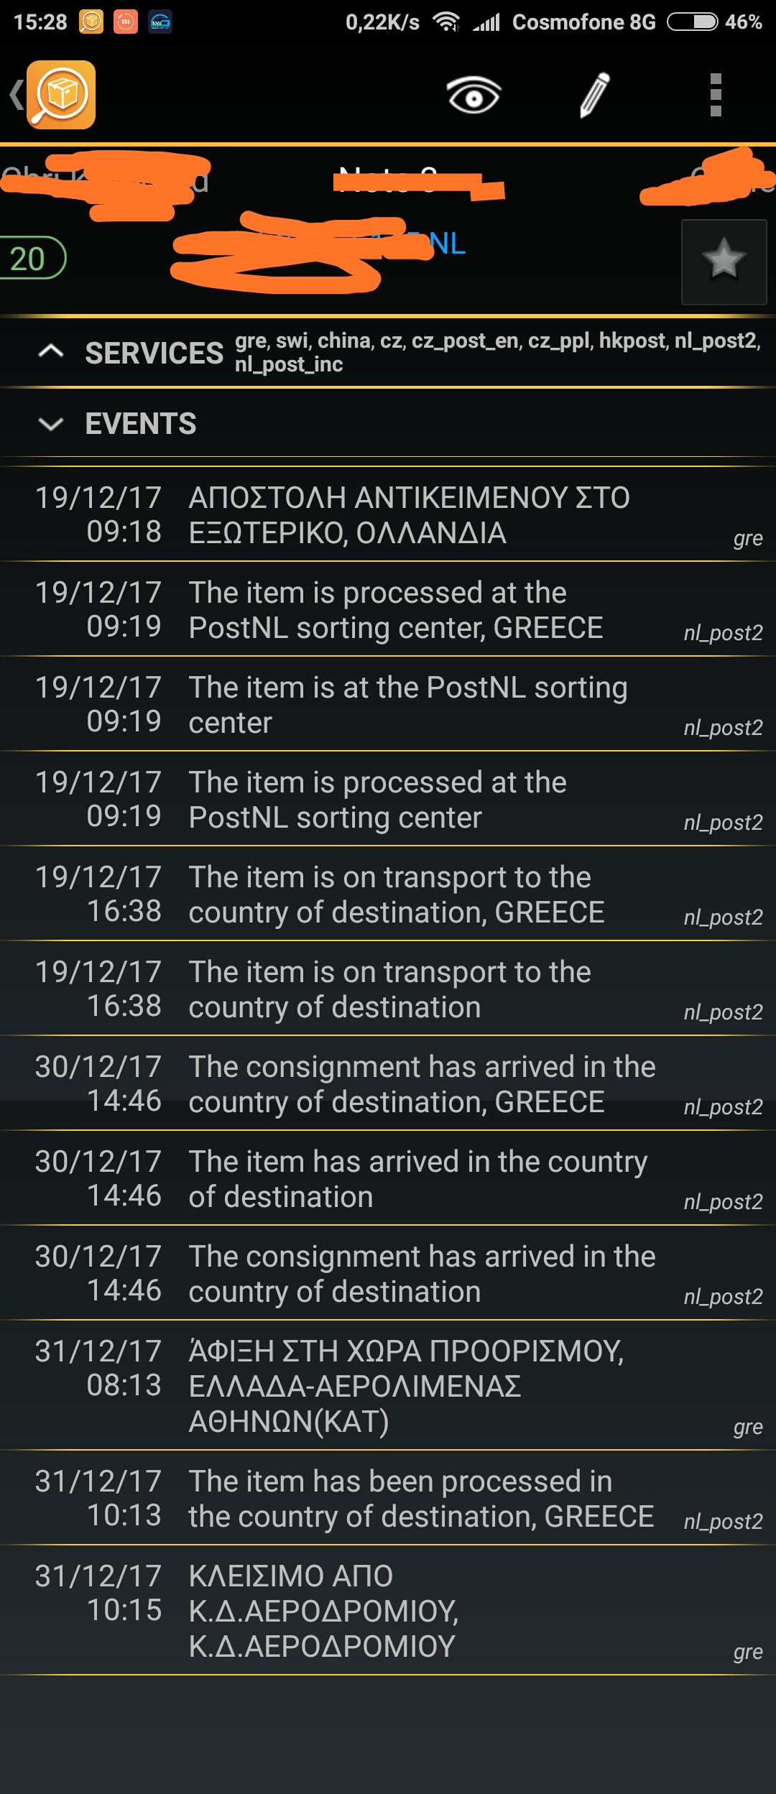
Task: Tap the SERVICES header label
Action: pos(154,353)
